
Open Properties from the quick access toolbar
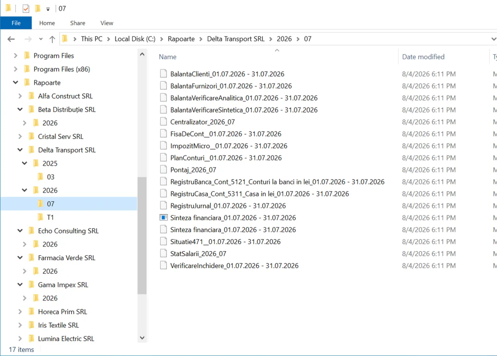[26, 8]
